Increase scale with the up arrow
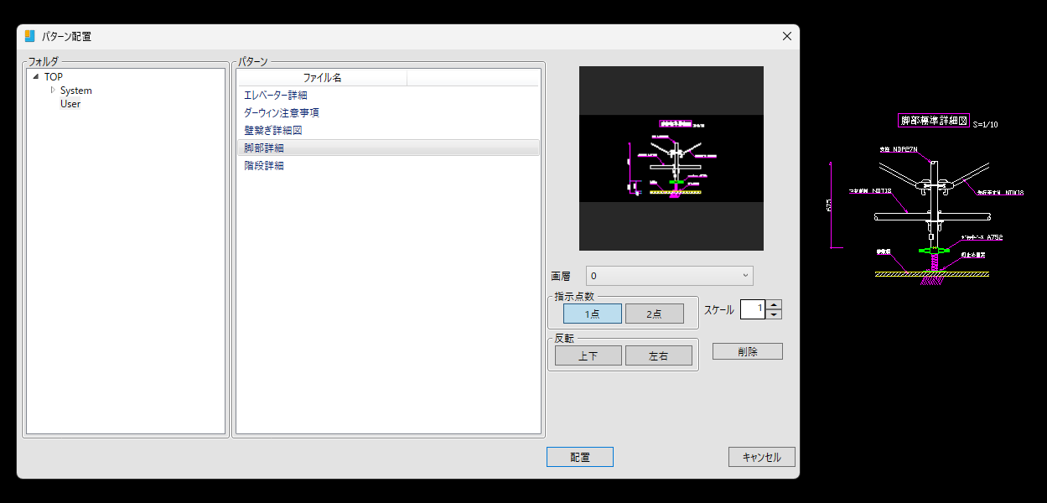The image size is (1047, 503). coord(775,305)
